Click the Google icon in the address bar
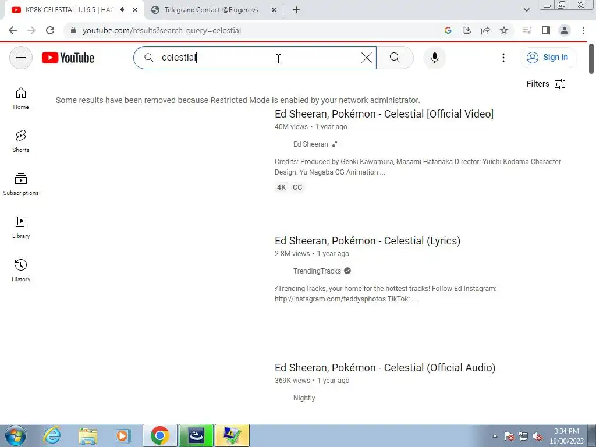The image size is (596, 447). (x=448, y=30)
